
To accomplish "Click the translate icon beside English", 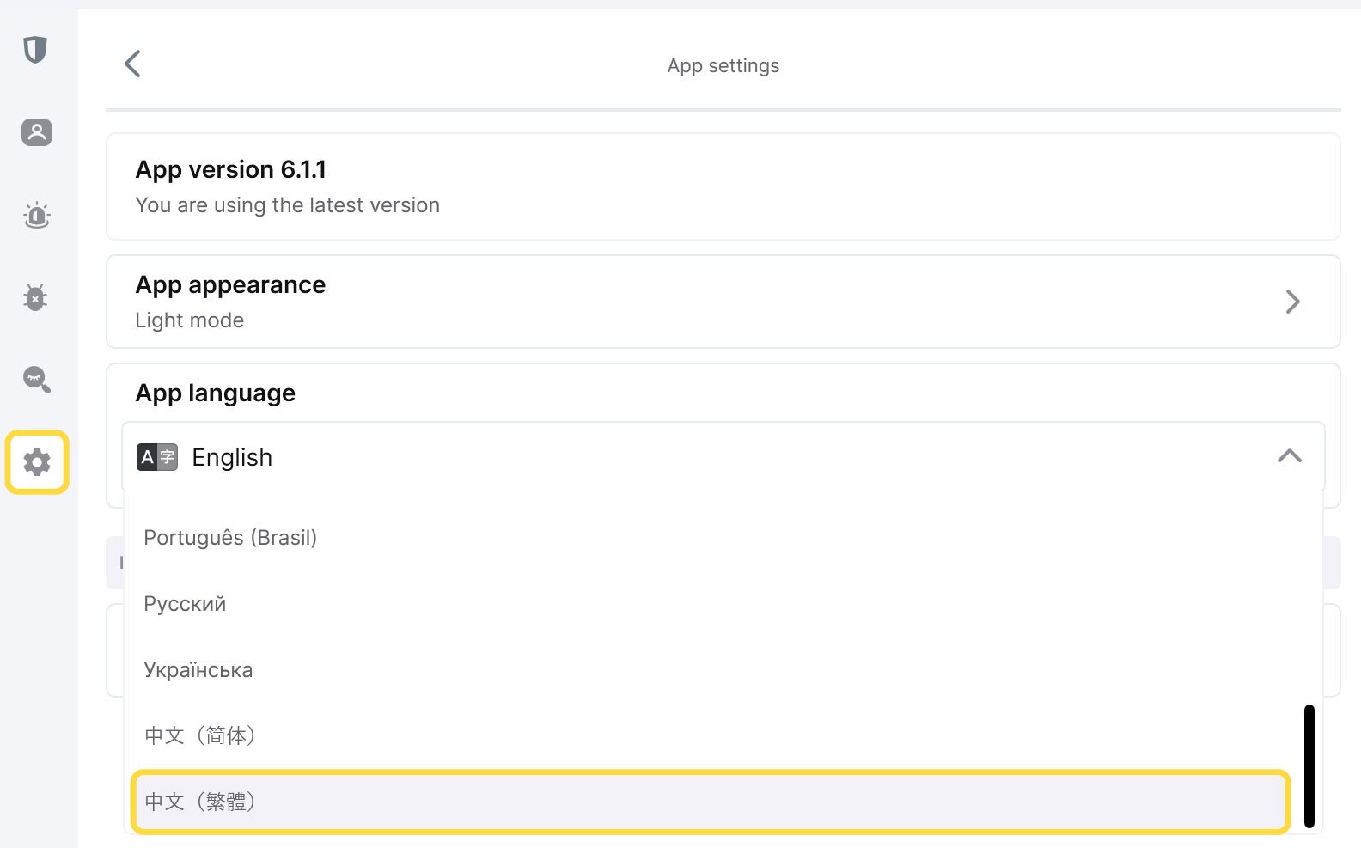I will tap(157, 457).
